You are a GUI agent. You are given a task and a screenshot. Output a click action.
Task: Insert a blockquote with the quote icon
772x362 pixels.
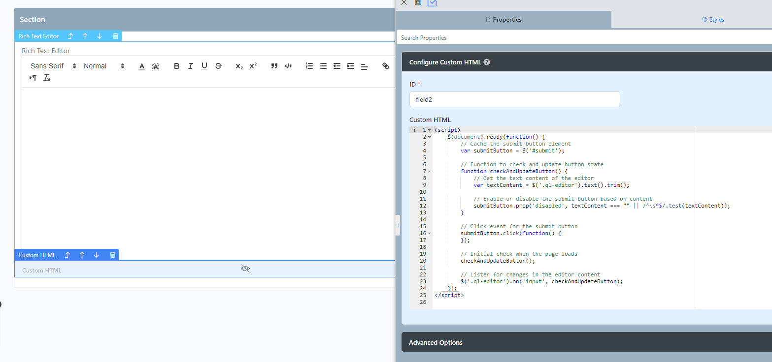point(274,66)
